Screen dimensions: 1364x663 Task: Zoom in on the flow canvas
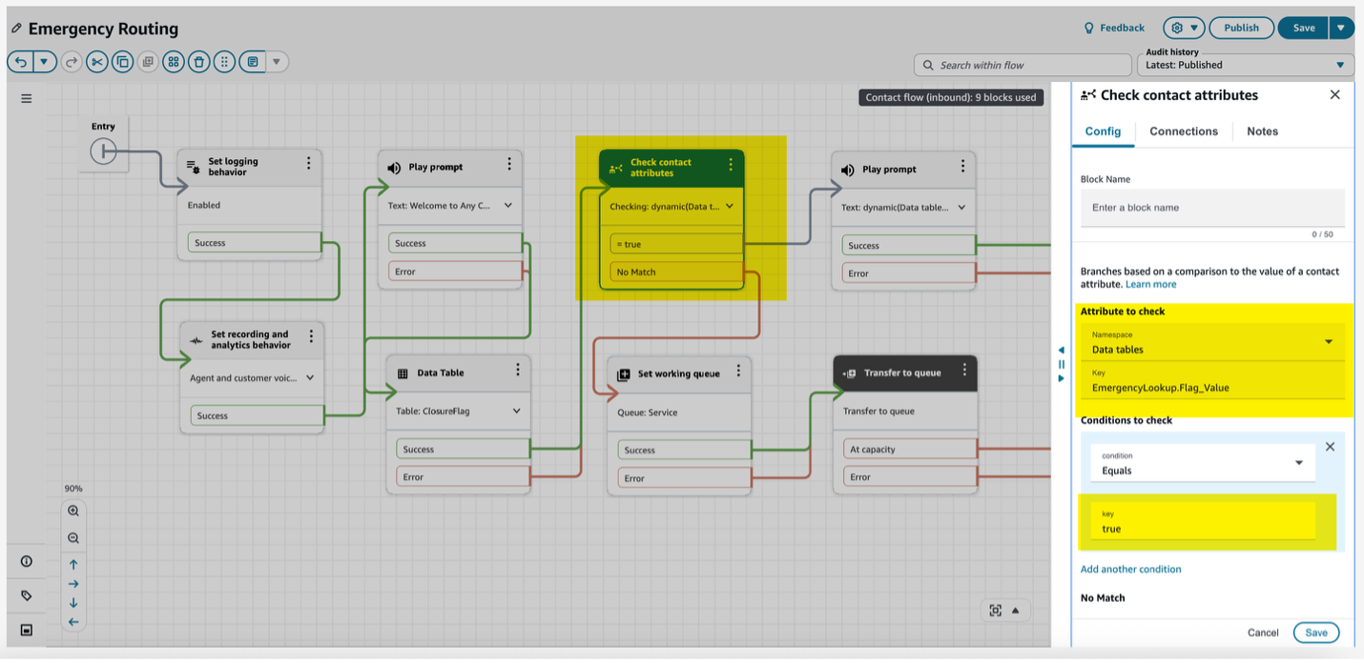click(73, 512)
